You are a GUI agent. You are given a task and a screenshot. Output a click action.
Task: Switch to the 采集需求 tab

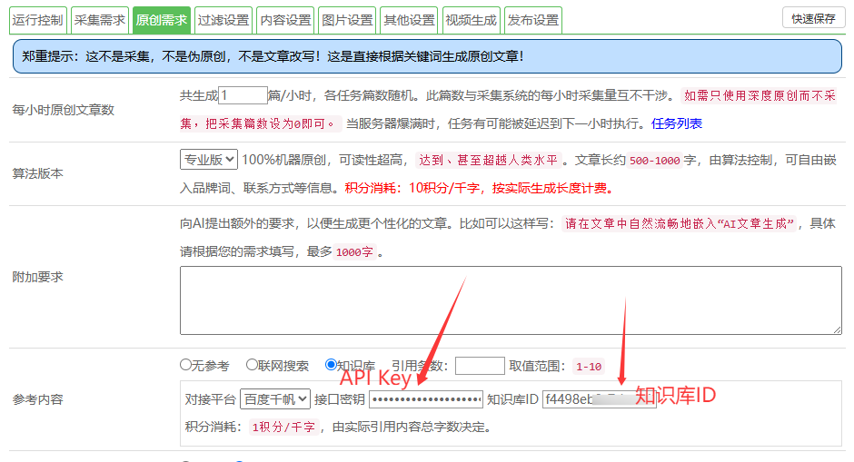tap(100, 19)
